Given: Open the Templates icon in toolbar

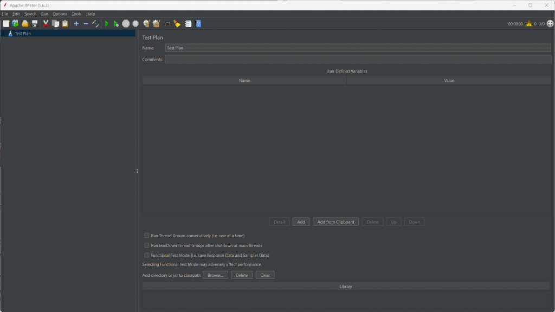Looking at the screenshot, I should [15, 24].
